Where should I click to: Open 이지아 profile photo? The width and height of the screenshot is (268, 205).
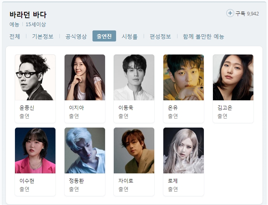click(85, 77)
